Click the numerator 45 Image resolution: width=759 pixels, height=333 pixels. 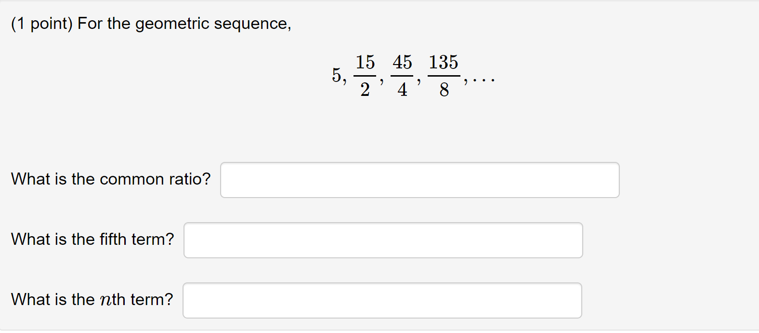tap(402, 62)
